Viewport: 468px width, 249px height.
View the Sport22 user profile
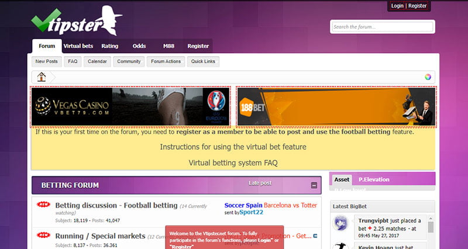point(252,212)
